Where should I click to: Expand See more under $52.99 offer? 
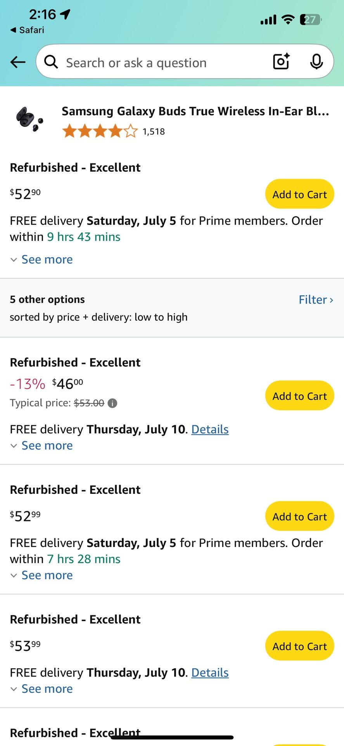(41, 575)
